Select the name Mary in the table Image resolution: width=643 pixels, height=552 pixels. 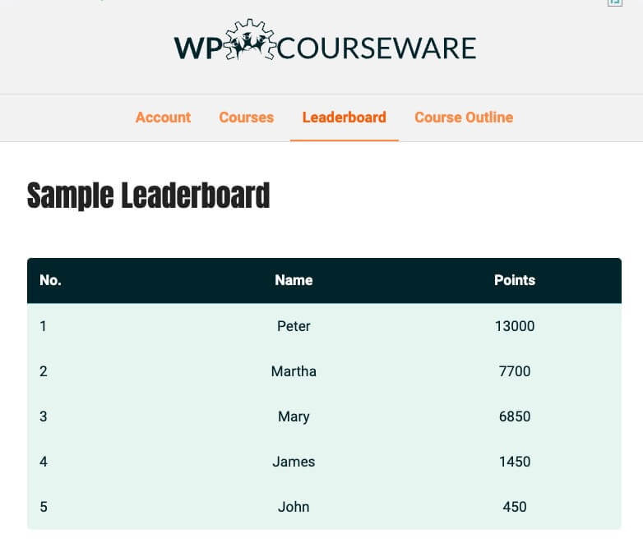click(294, 416)
